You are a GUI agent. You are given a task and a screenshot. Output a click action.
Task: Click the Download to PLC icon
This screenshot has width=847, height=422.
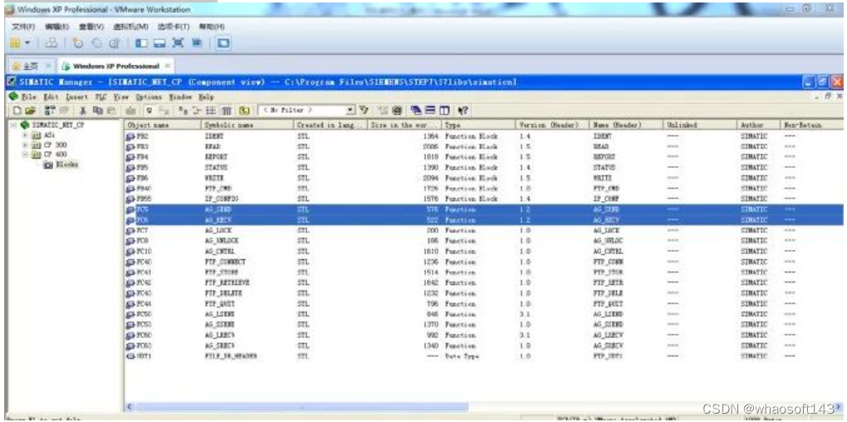[x=130, y=110]
